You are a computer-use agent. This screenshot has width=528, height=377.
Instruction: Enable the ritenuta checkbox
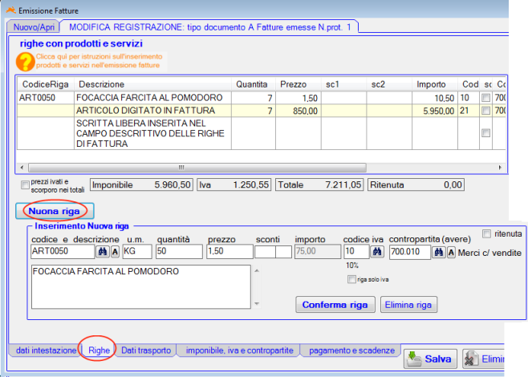486,233
